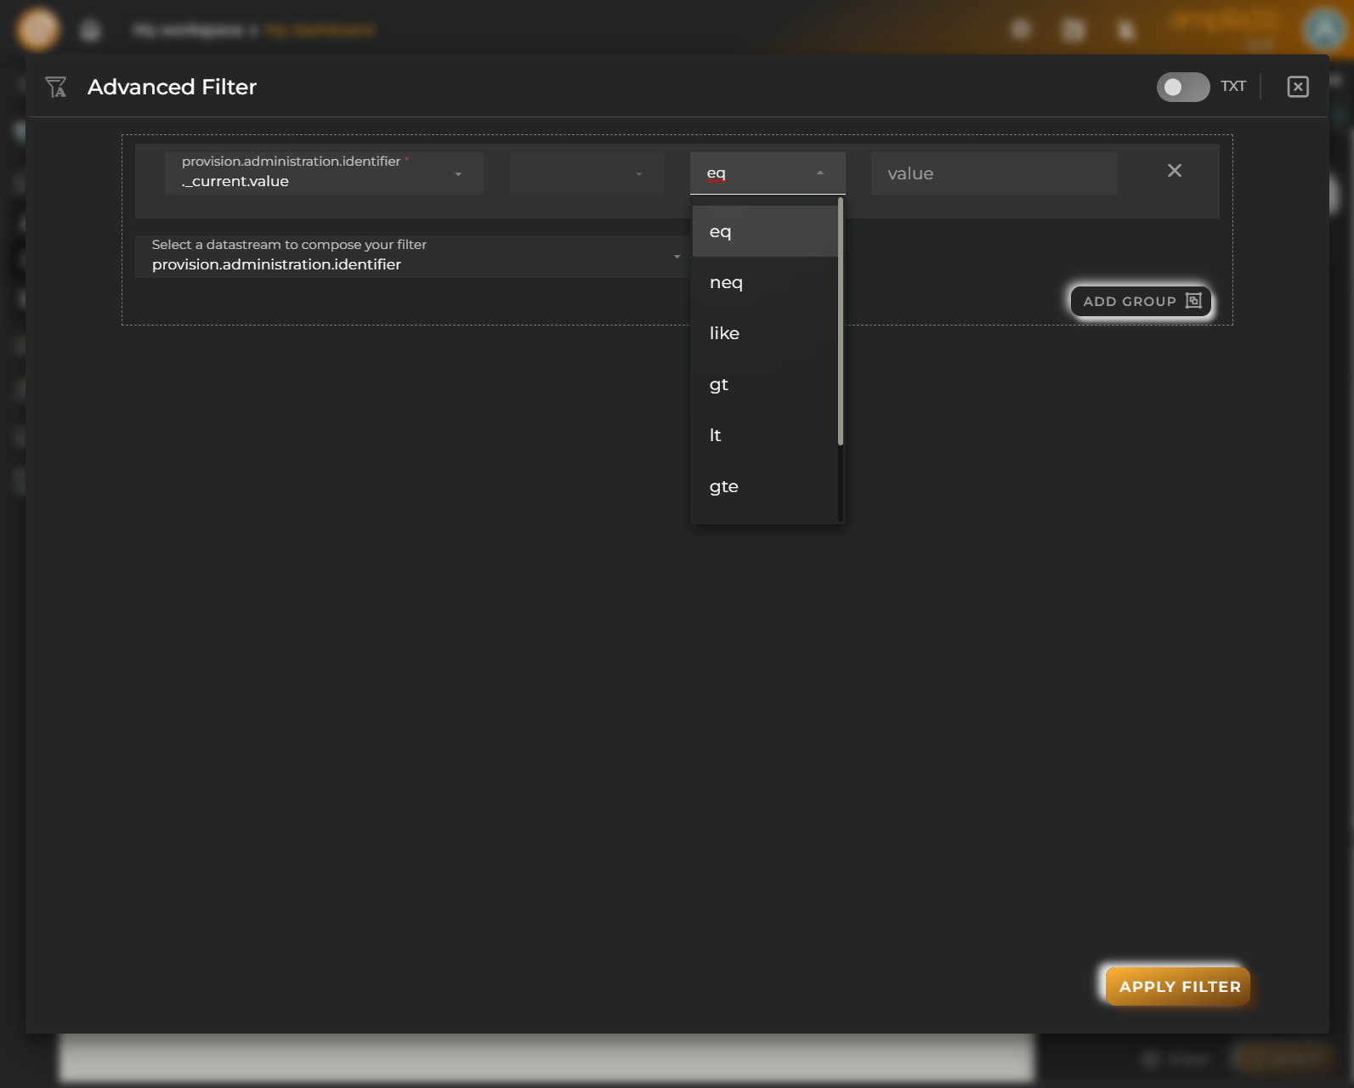Click the Advanced Filter funnel icon
The width and height of the screenshot is (1354, 1088).
[56, 87]
